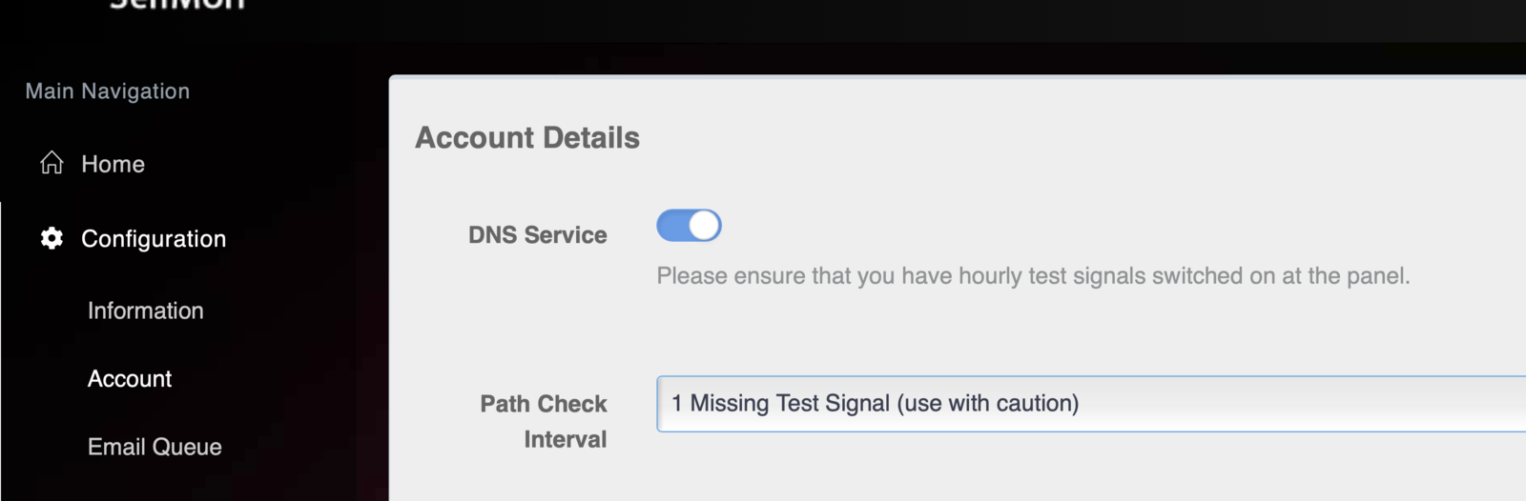
Task: Click the hourly test signals help text
Action: (x=1033, y=276)
